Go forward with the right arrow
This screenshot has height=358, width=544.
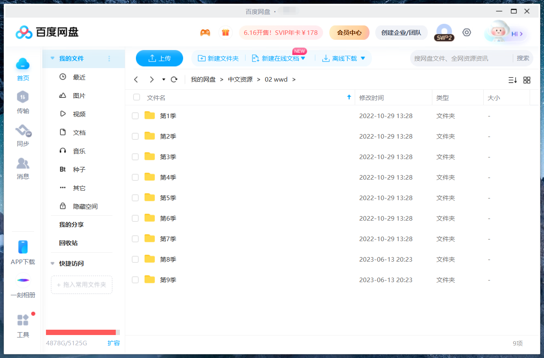click(152, 80)
